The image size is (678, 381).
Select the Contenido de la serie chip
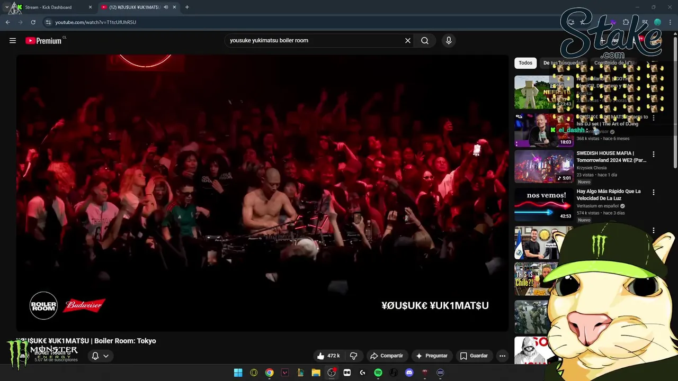coord(614,63)
